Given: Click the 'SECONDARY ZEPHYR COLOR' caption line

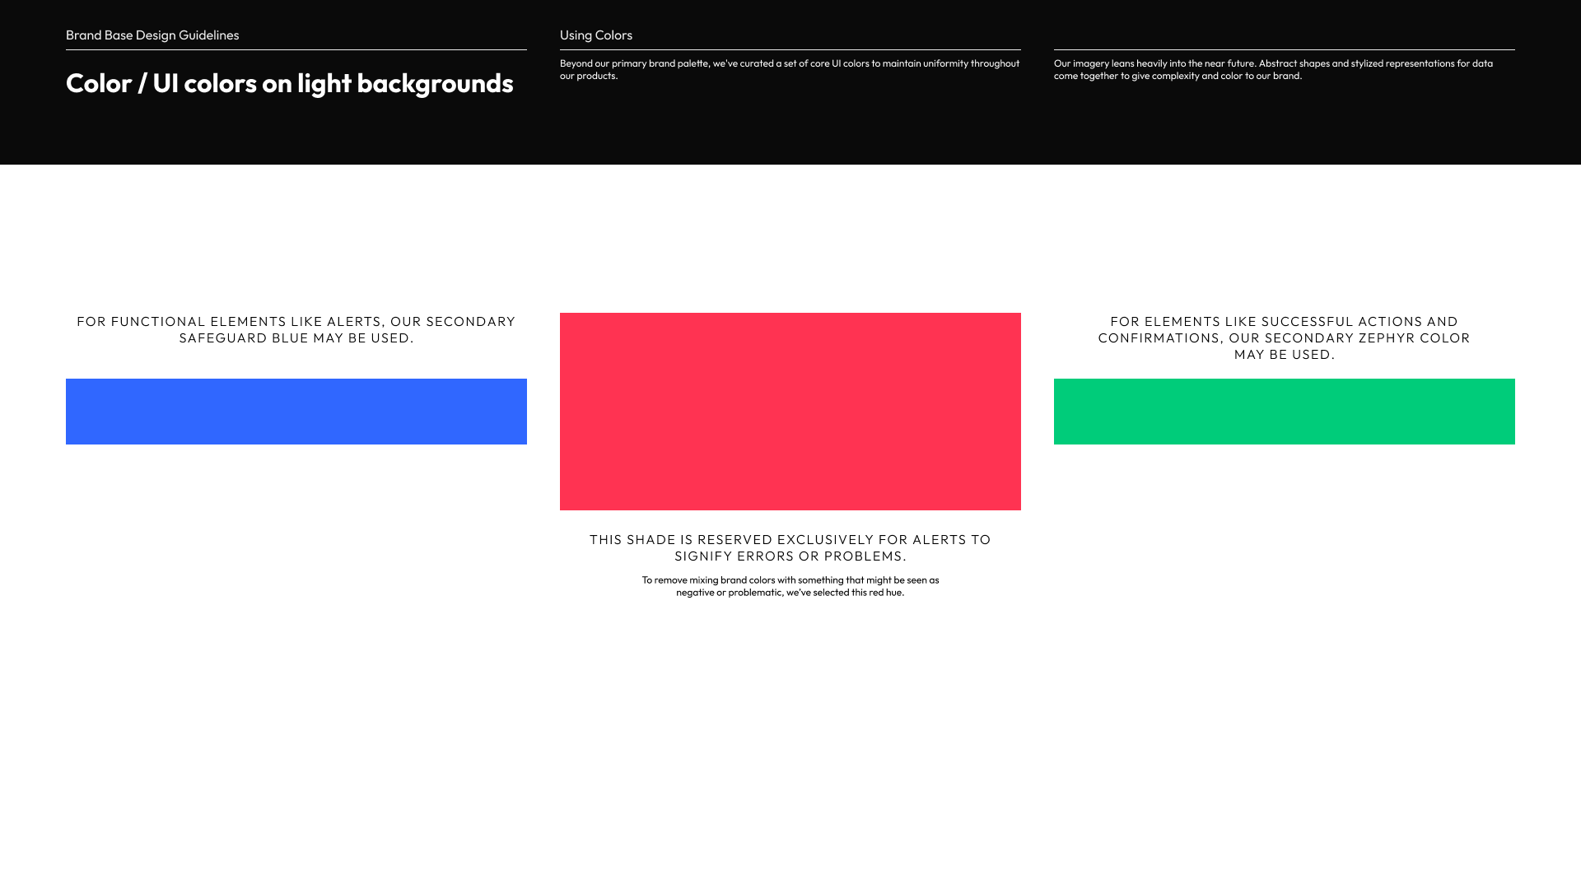Looking at the screenshot, I should (x=1284, y=338).
